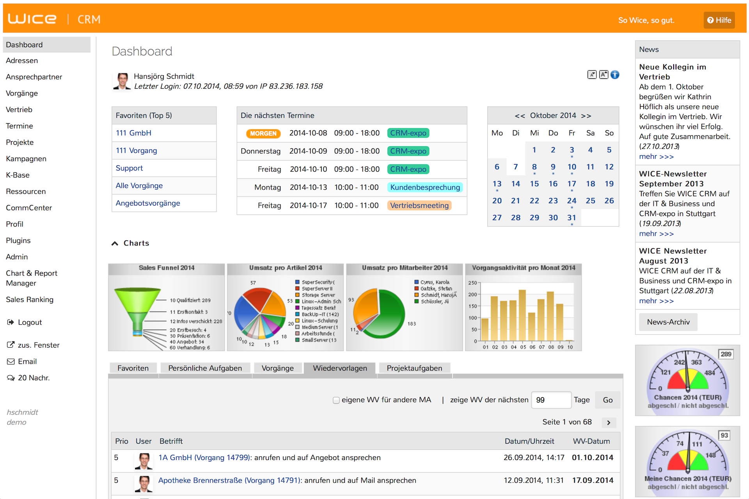
Task: Open favorite 111 Vorgang
Action: tap(136, 151)
